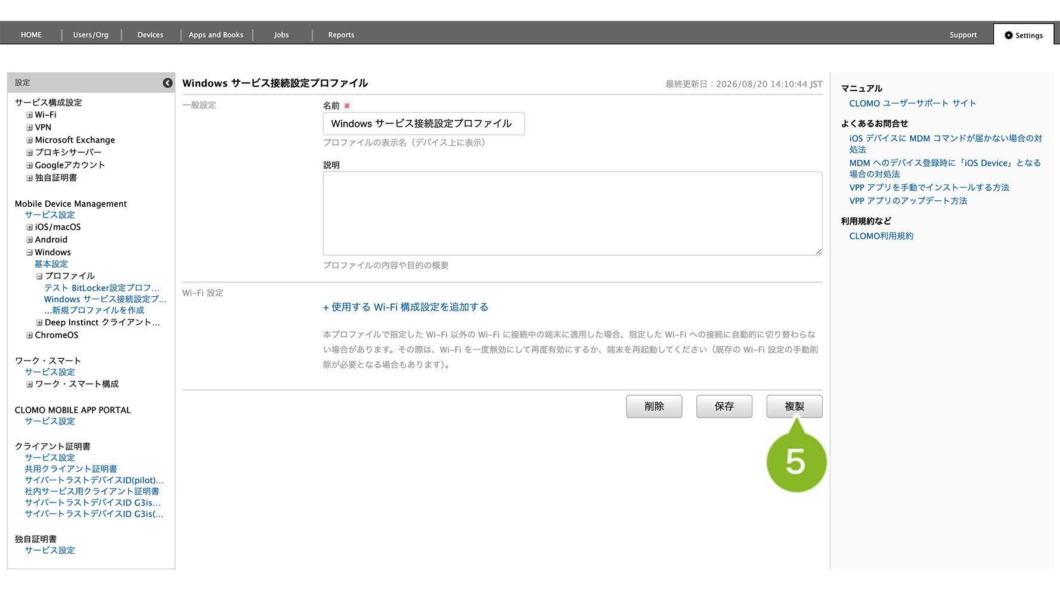Collapse the Windows tree node
The height and width of the screenshot is (596, 1060).
point(29,252)
